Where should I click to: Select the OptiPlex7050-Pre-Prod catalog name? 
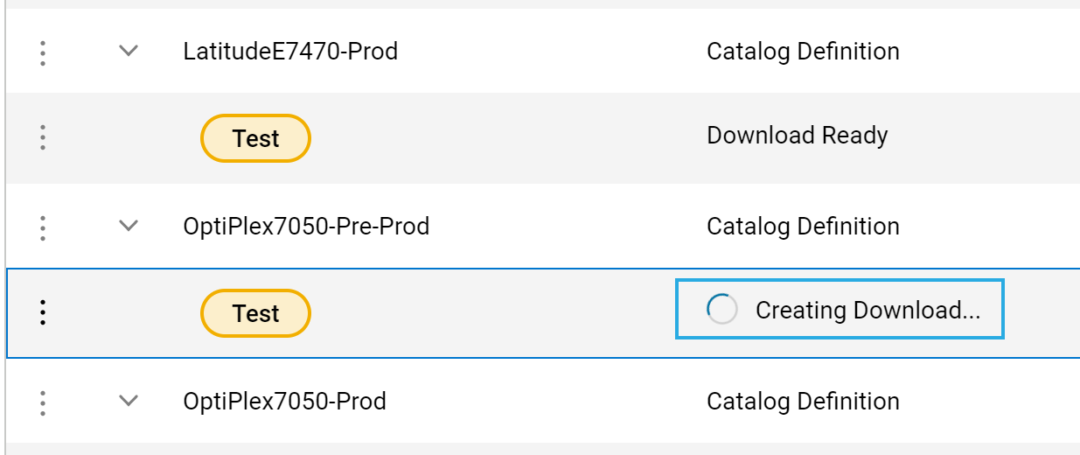click(306, 227)
